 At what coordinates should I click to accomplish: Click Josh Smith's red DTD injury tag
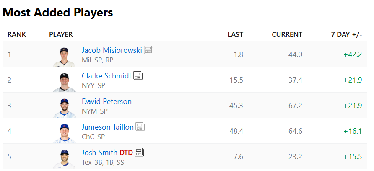point(126,153)
